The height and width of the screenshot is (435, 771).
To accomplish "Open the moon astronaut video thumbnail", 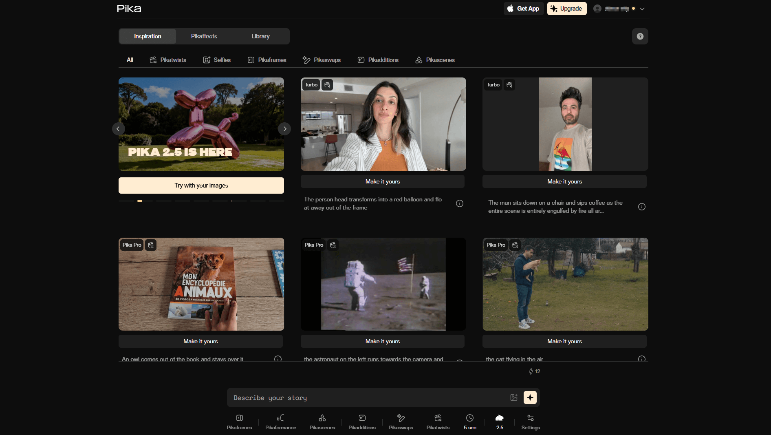I will [x=383, y=284].
